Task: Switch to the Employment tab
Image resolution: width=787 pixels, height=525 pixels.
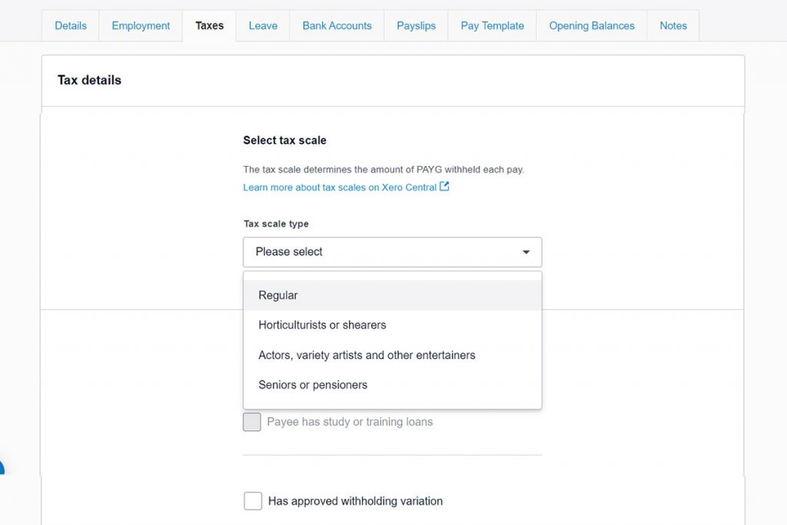Action: pos(140,25)
